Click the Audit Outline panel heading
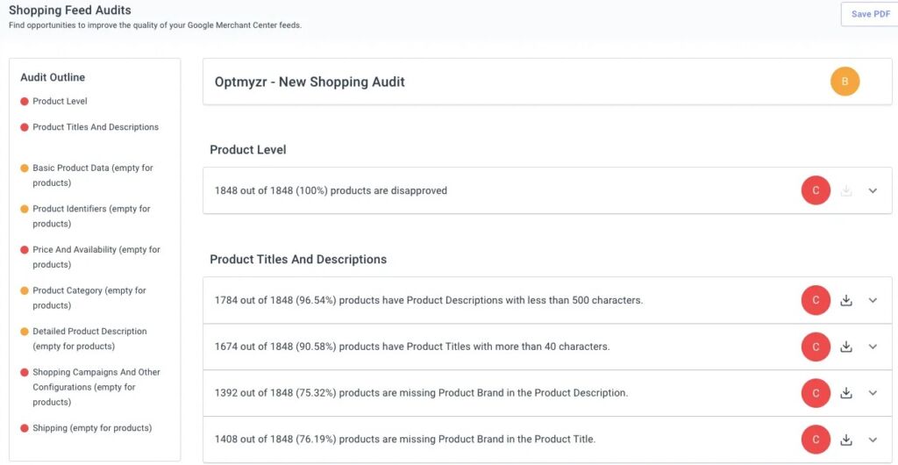898x465 pixels. 53,77
